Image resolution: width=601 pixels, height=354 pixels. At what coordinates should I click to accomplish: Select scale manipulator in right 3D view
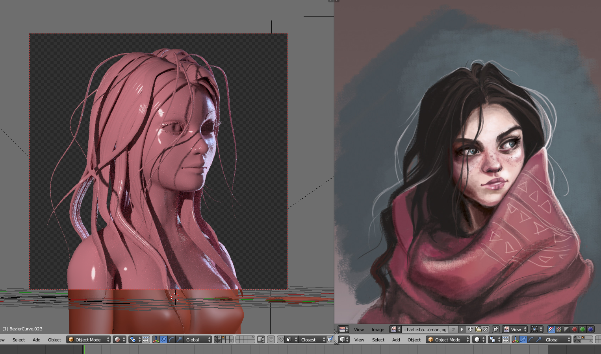point(539,339)
